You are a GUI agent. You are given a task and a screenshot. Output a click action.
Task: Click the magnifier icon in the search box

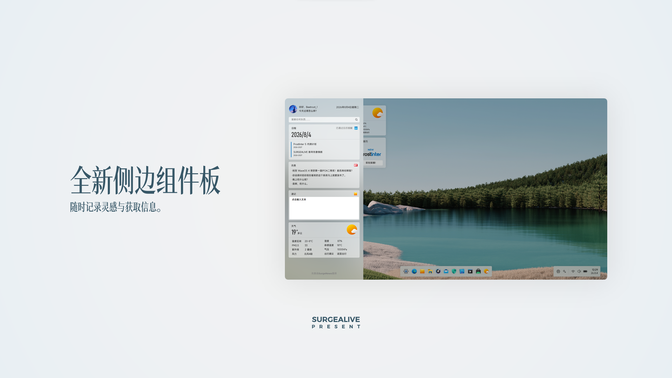[356, 119]
